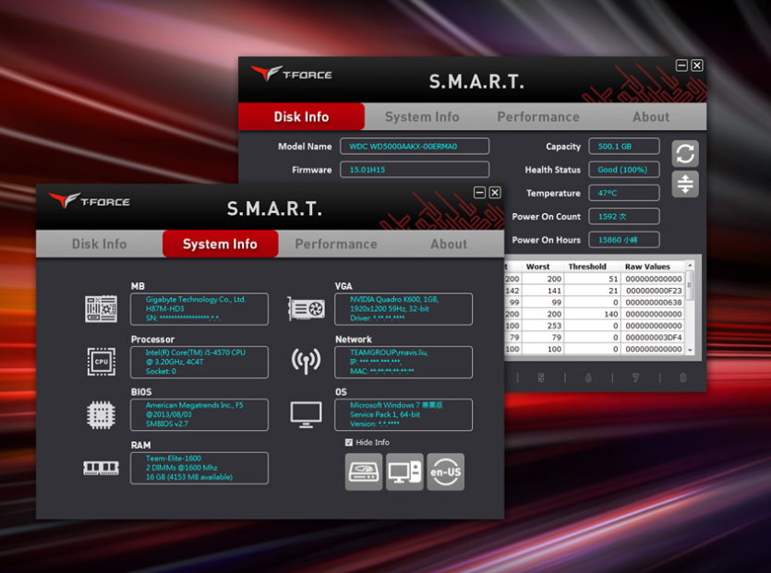Select Disk Info tab in back window
This screenshot has height=573, width=771.
(x=301, y=116)
